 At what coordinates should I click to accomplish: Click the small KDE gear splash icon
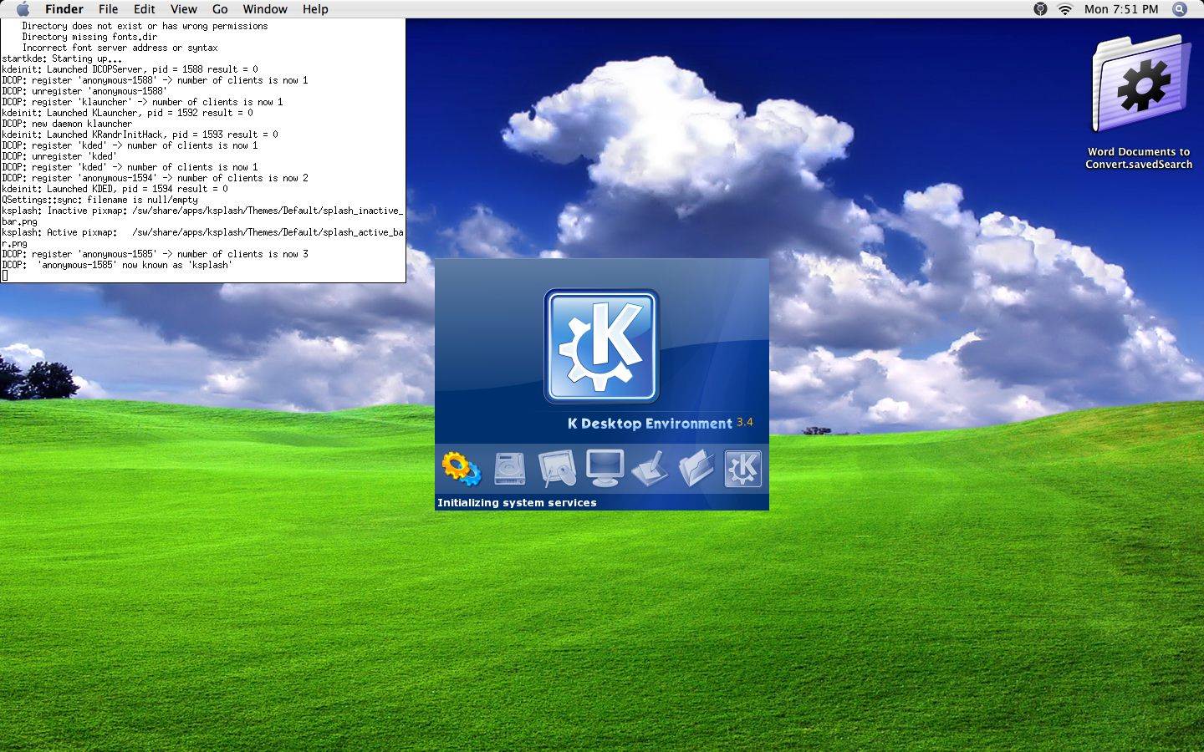742,469
